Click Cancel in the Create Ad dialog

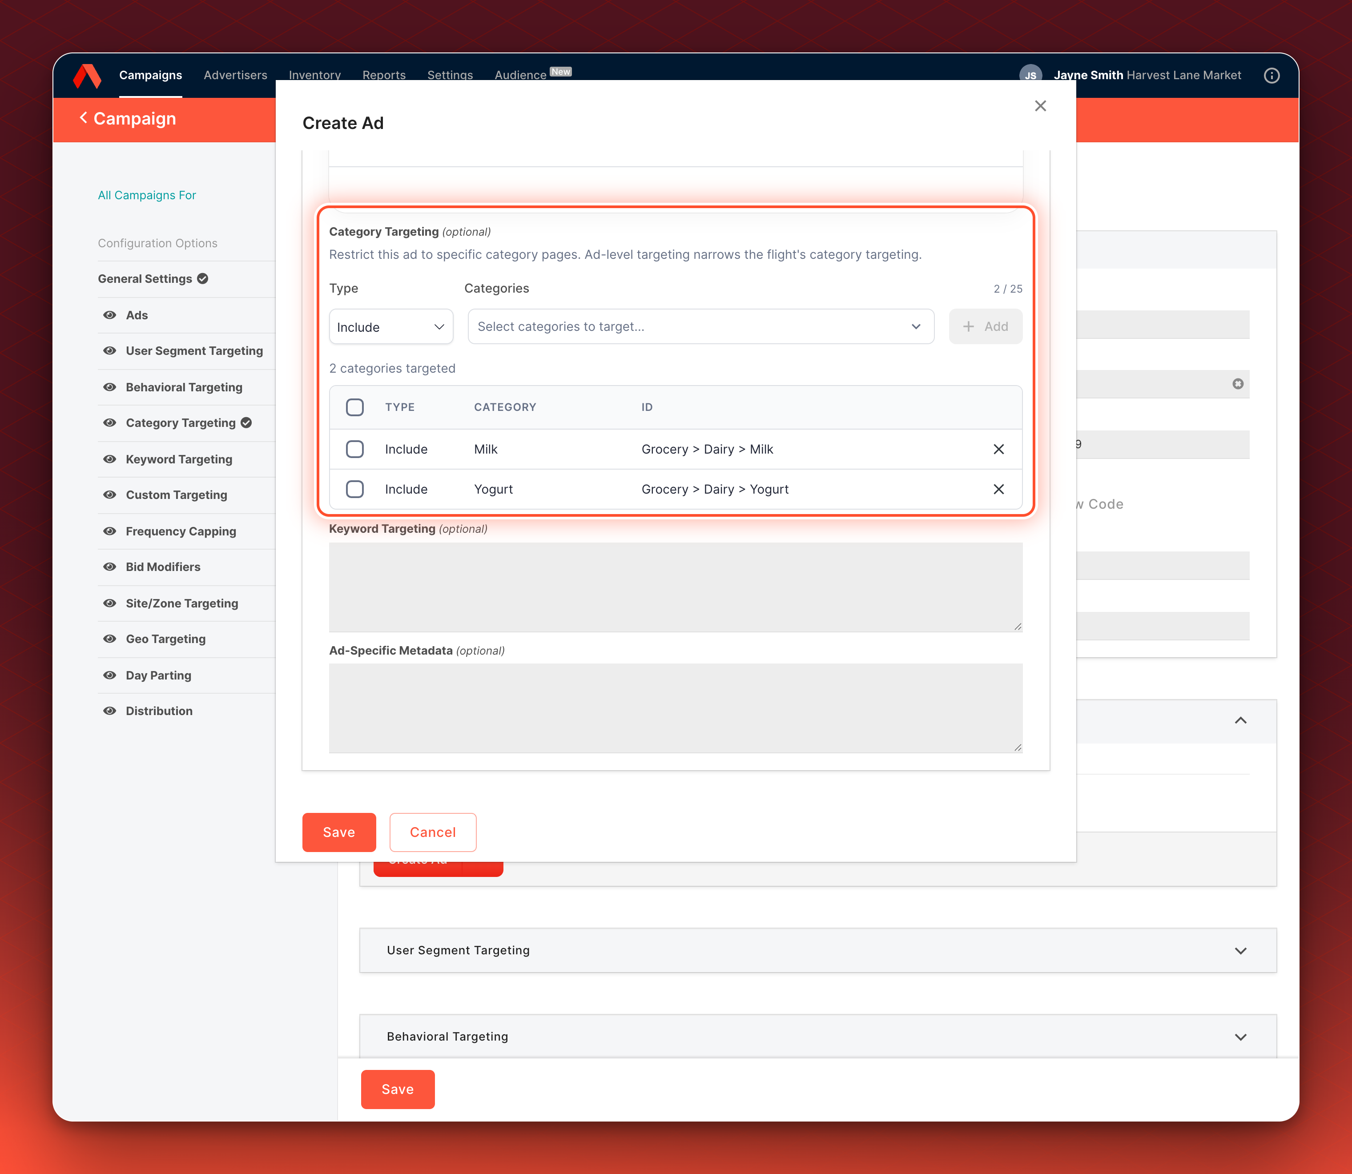pos(433,832)
